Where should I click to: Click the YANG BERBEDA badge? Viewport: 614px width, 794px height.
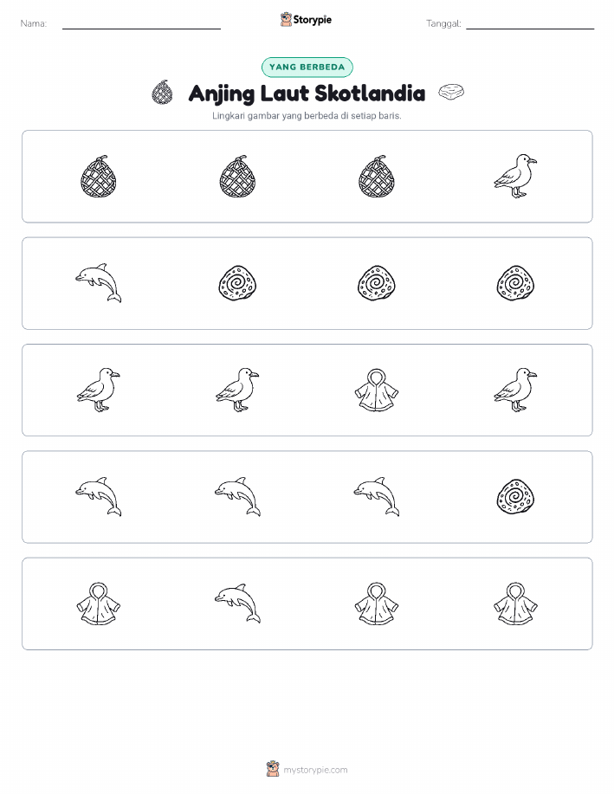307,67
